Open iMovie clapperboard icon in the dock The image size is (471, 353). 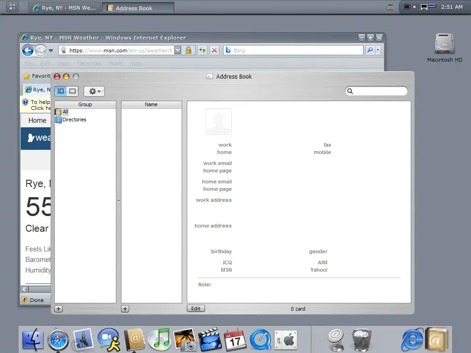coord(210,340)
